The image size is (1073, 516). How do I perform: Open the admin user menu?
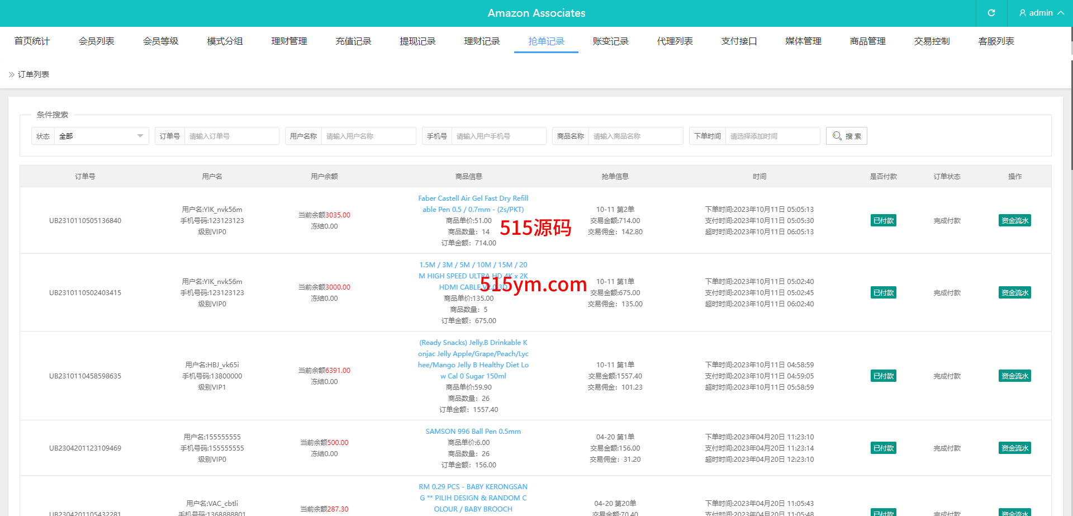[x=1041, y=13]
